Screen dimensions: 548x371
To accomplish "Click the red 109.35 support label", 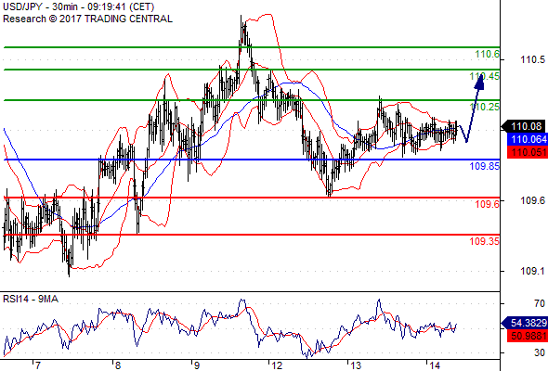I will (485, 241).
